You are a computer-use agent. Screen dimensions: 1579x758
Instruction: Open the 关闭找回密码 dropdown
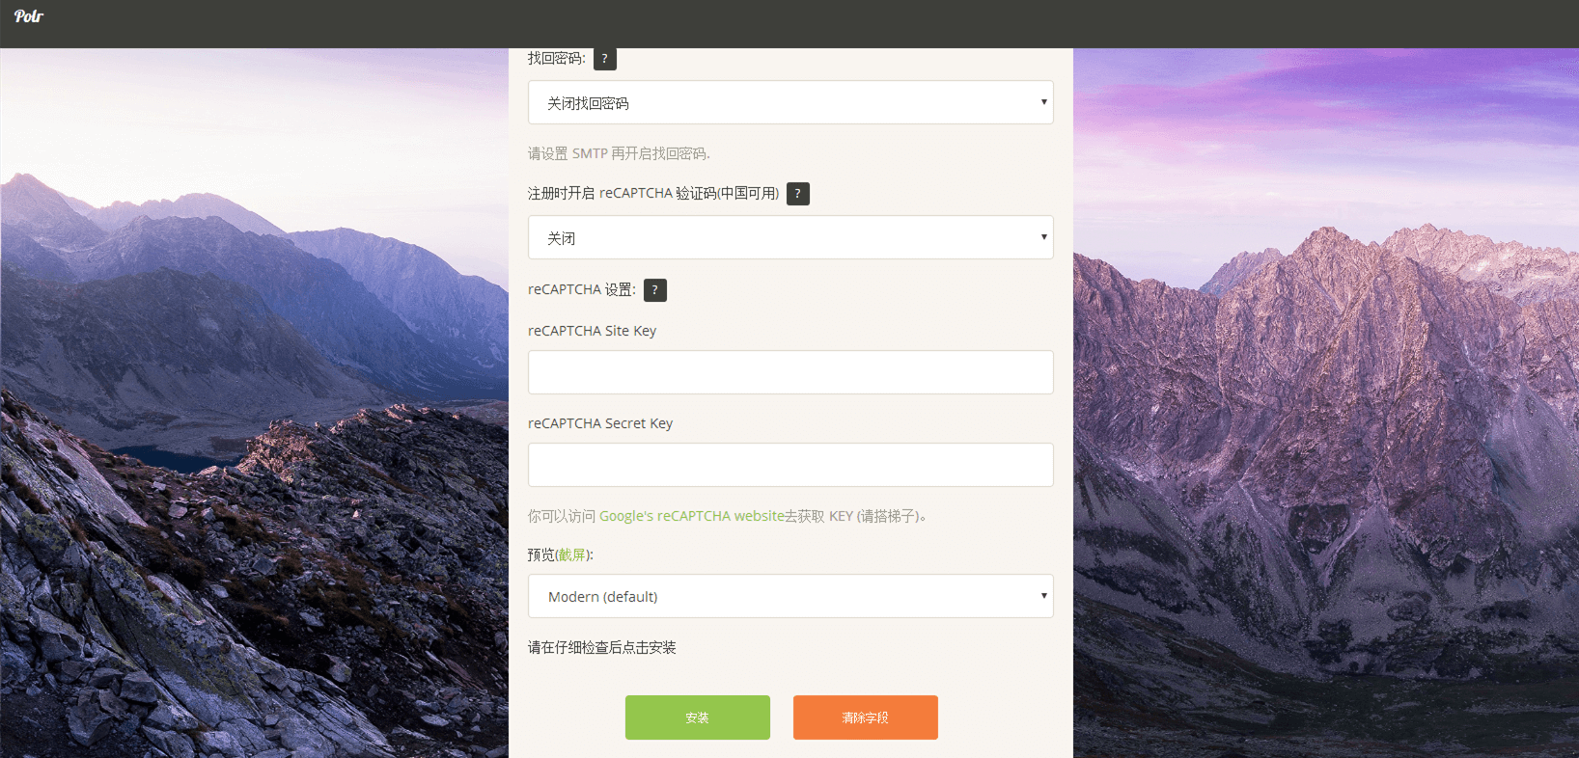pos(790,102)
